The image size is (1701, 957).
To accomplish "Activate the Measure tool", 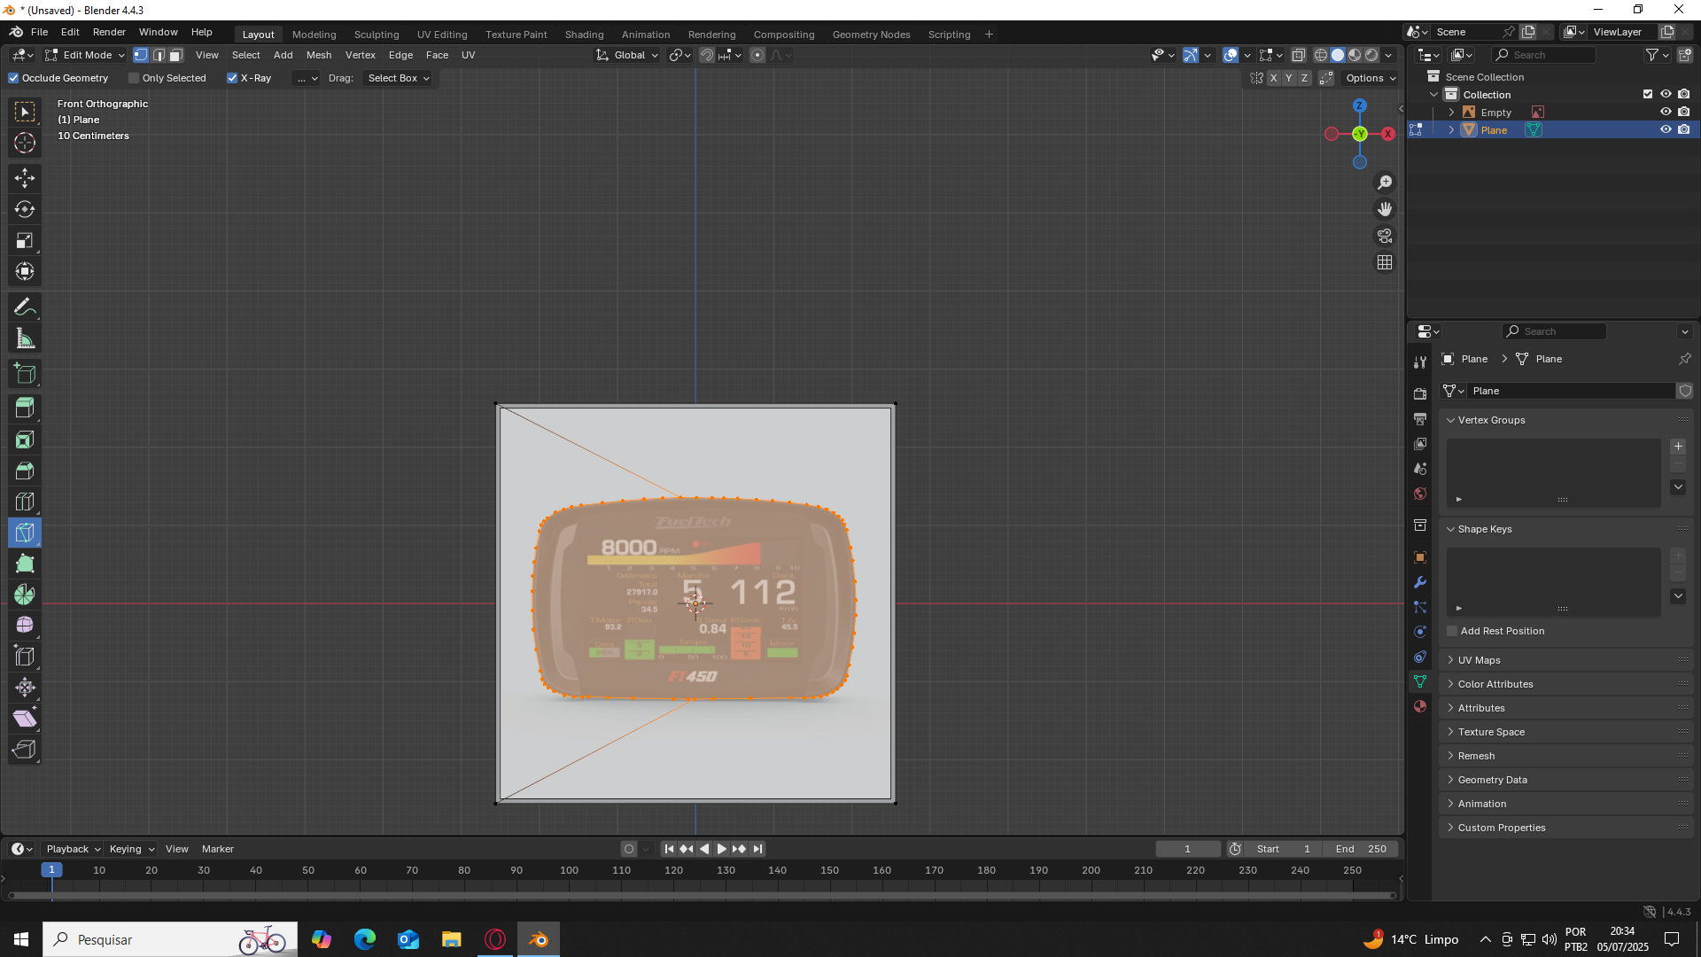I will pyautogui.click(x=25, y=338).
